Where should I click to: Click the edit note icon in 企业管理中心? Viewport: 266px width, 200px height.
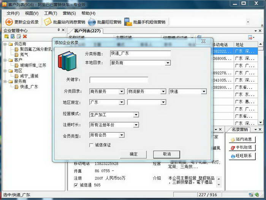click(x=19, y=37)
